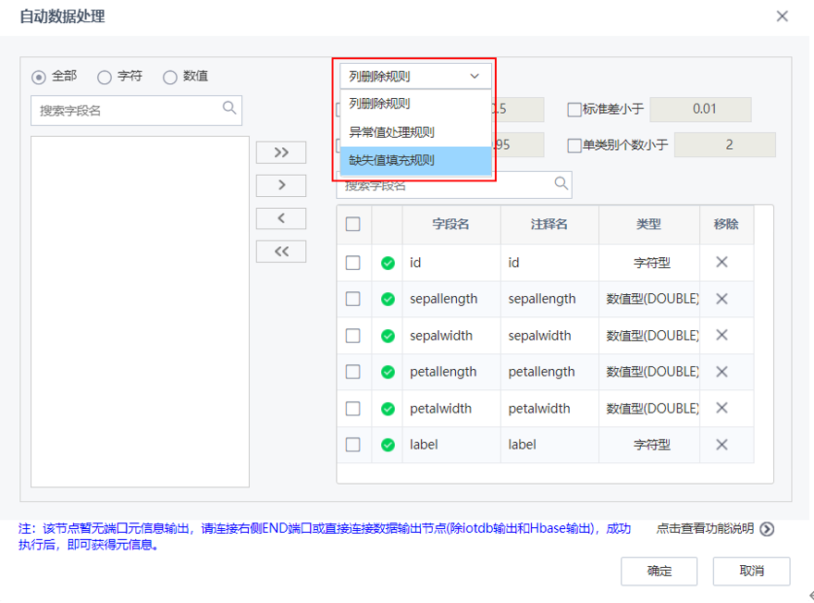Click the << move-all-left transfer button
814x603 pixels.
pyautogui.click(x=280, y=251)
